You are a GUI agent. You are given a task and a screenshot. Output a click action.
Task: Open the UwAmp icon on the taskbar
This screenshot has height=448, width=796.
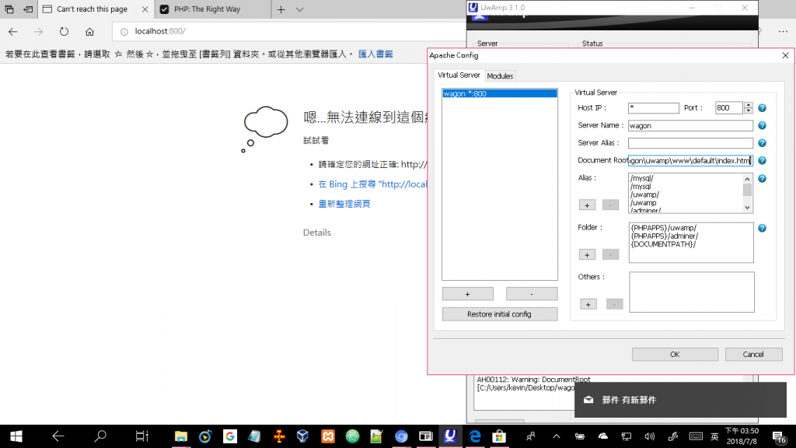point(450,436)
